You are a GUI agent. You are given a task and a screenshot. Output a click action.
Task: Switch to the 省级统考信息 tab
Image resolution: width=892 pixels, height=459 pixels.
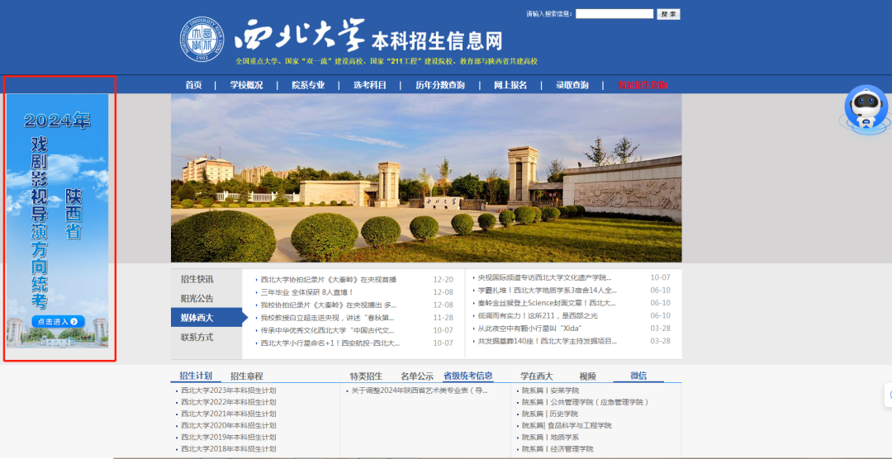click(468, 376)
